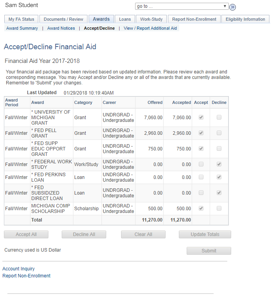Open the Account Inquiry link

[x=18, y=269]
